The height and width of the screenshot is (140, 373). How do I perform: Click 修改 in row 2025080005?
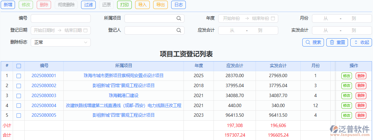pos(347,115)
